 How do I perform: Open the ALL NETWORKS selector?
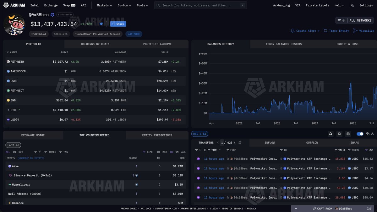pyautogui.click(x=355, y=20)
